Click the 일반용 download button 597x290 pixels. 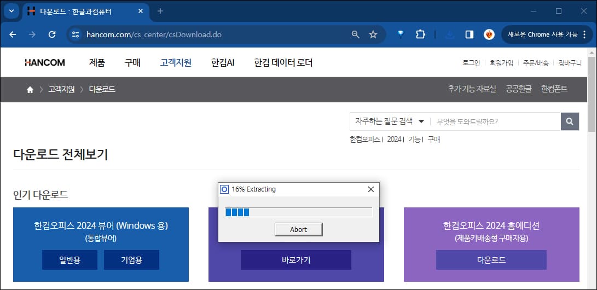pos(69,260)
